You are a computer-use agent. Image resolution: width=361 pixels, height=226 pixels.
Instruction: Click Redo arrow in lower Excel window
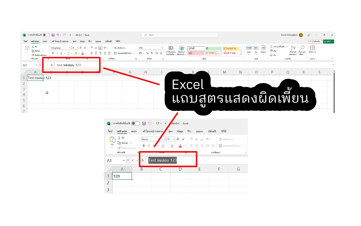coord(157,123)
